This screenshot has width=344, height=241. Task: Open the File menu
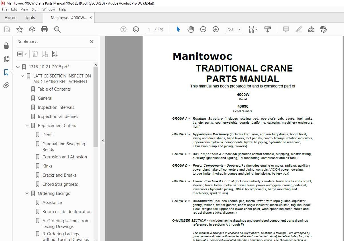coord(5,9)
